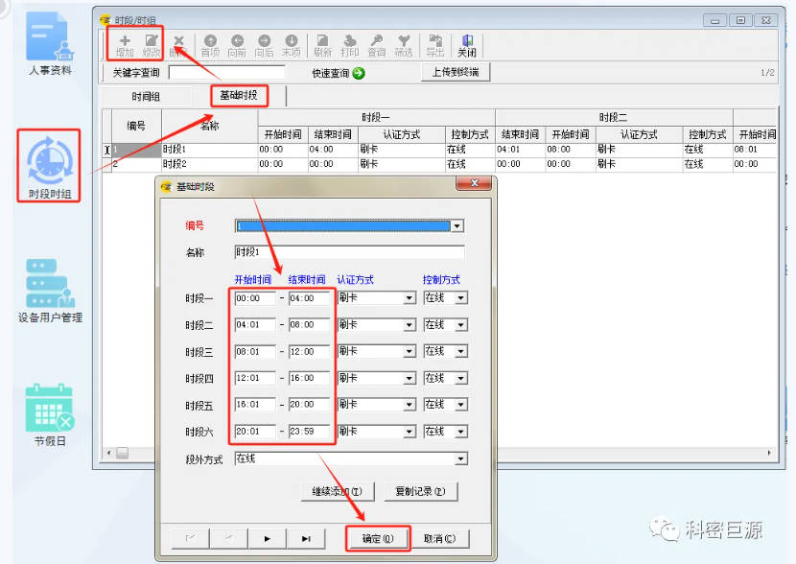Click the 关闭 (Close) door icon in toolbar
The width and height of the screenshot is (796, 564).
point(467,45)
